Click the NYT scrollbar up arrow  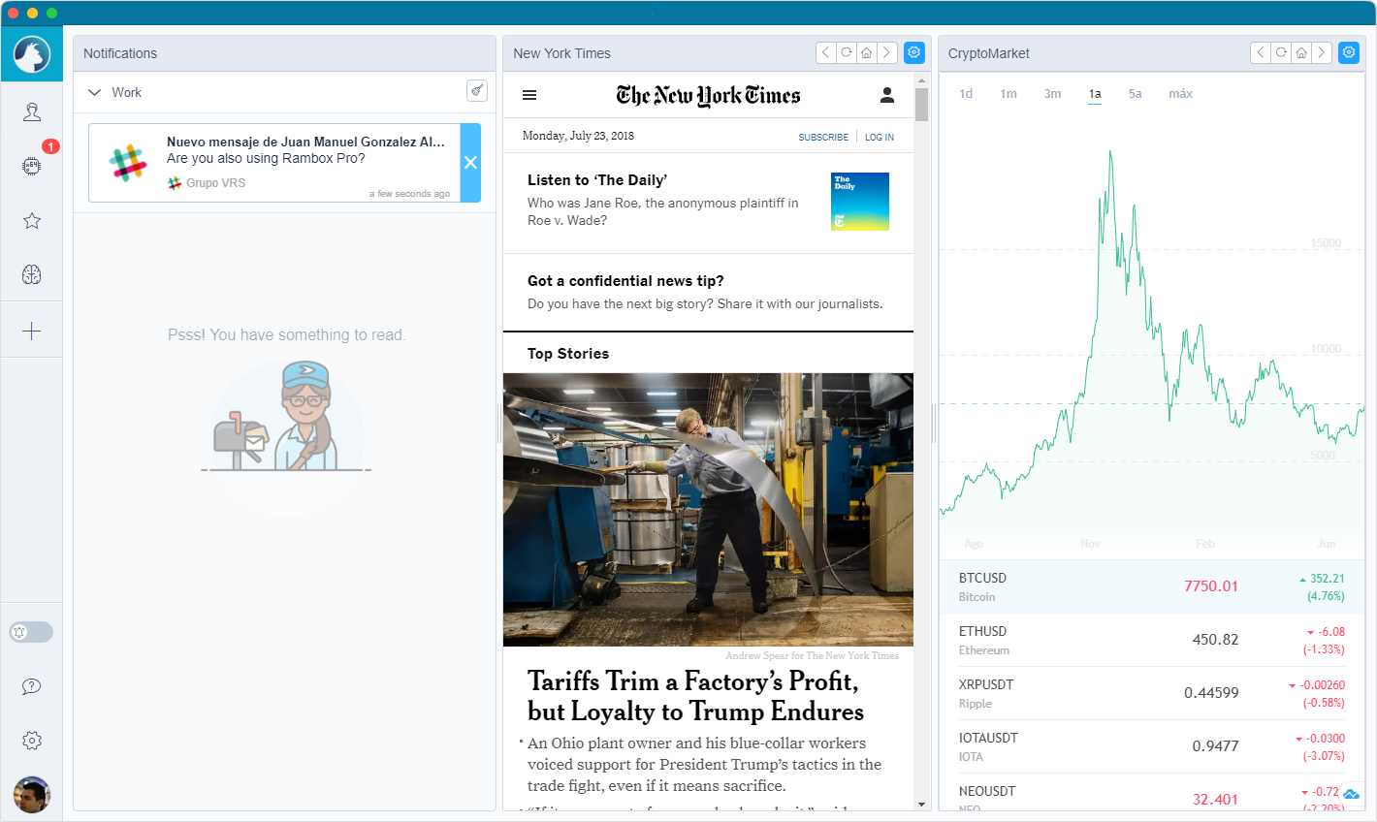click(921, 79)
